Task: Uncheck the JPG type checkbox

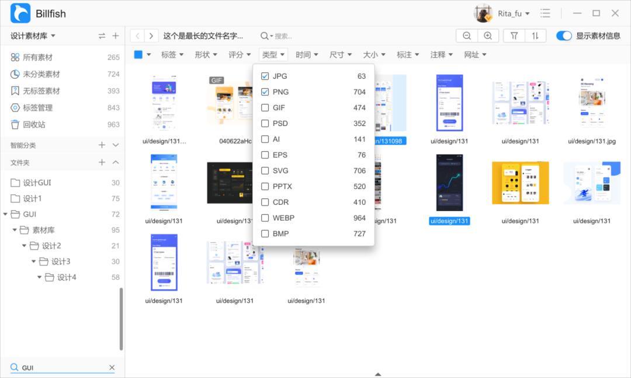Action: [x=265, y=76]
